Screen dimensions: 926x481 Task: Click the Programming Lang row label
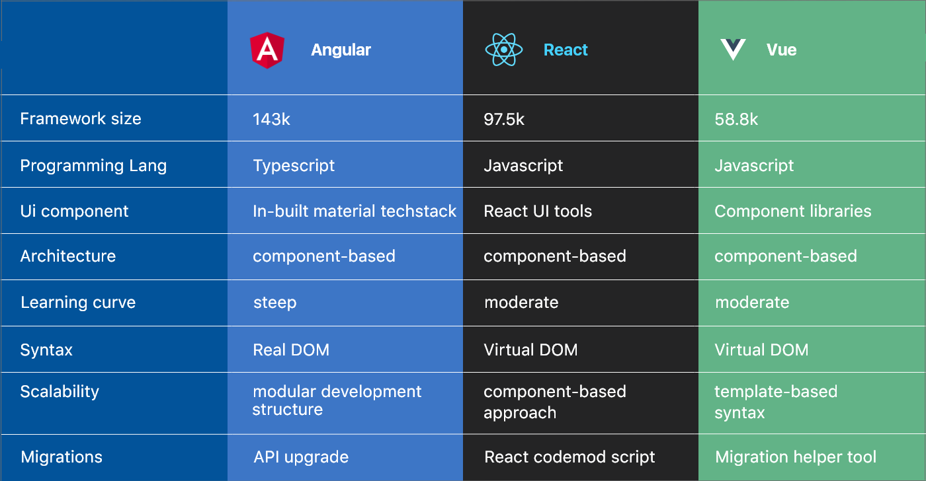coord(93,165)
